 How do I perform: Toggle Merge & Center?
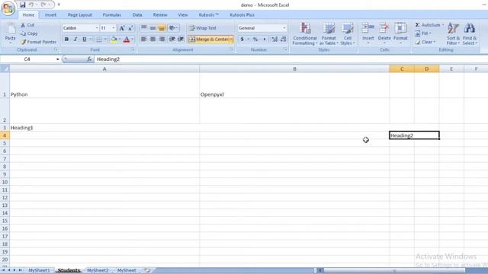pyautogui.click(x=209, y=39)
